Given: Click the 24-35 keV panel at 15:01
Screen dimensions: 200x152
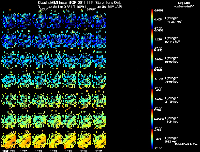Looking at the screenshot, I should pos(9,99).
